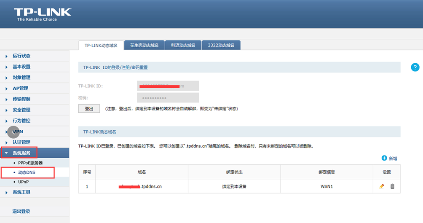Open 基本设置 in sidebar
The height and width of the screenshot is (223, 423).
(21, 67)
